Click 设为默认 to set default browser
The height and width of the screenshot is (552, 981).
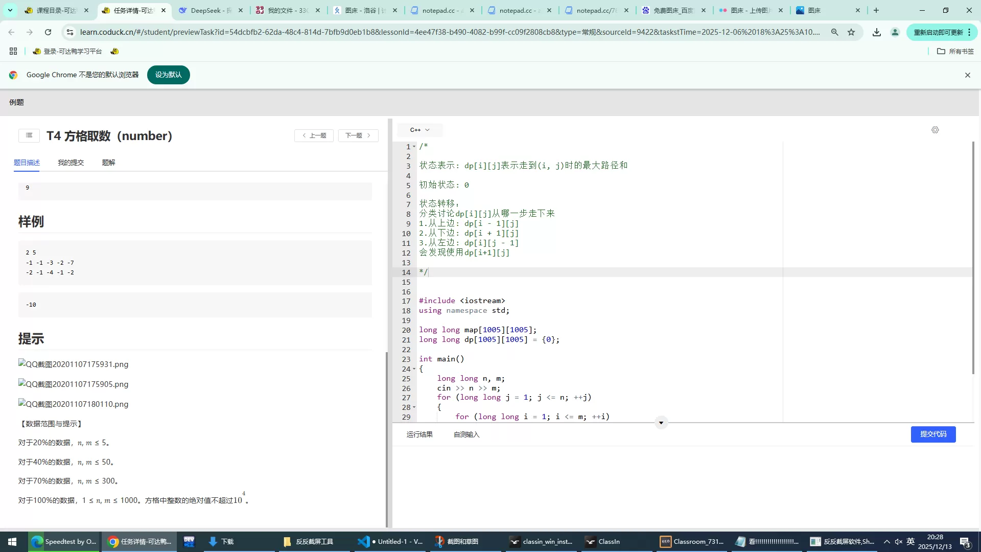(168, 75)
